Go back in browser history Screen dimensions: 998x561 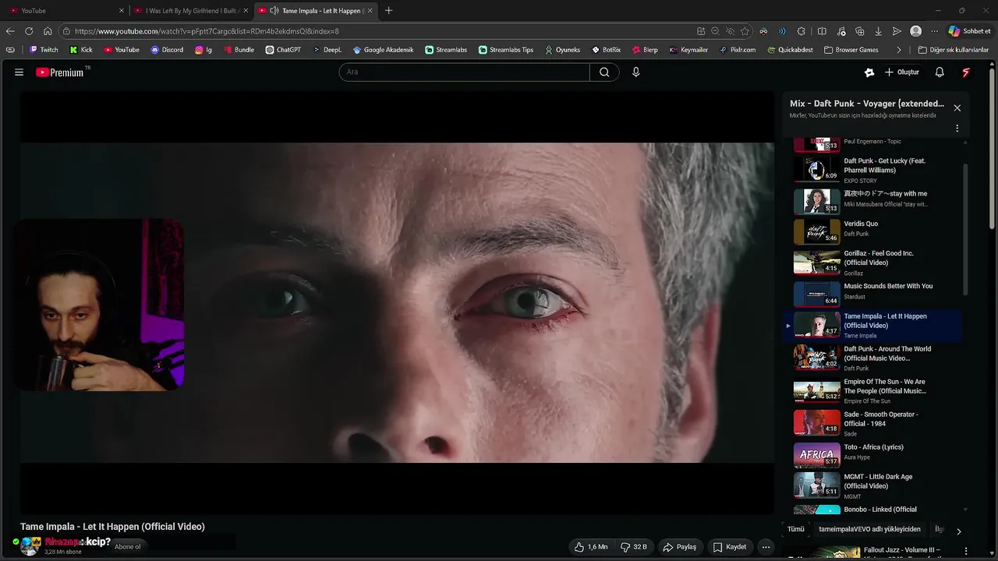coord(10,31)
